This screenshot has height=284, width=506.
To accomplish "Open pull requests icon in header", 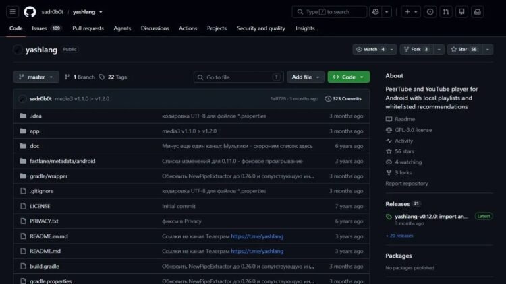I will 446,12.
